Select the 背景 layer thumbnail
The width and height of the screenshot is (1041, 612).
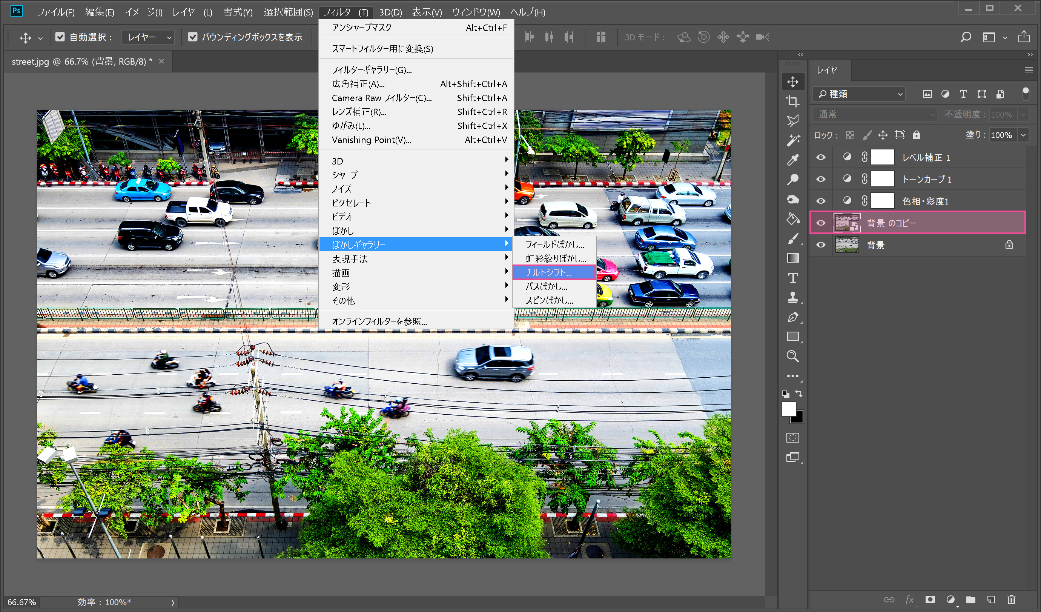tap(846, 245)
